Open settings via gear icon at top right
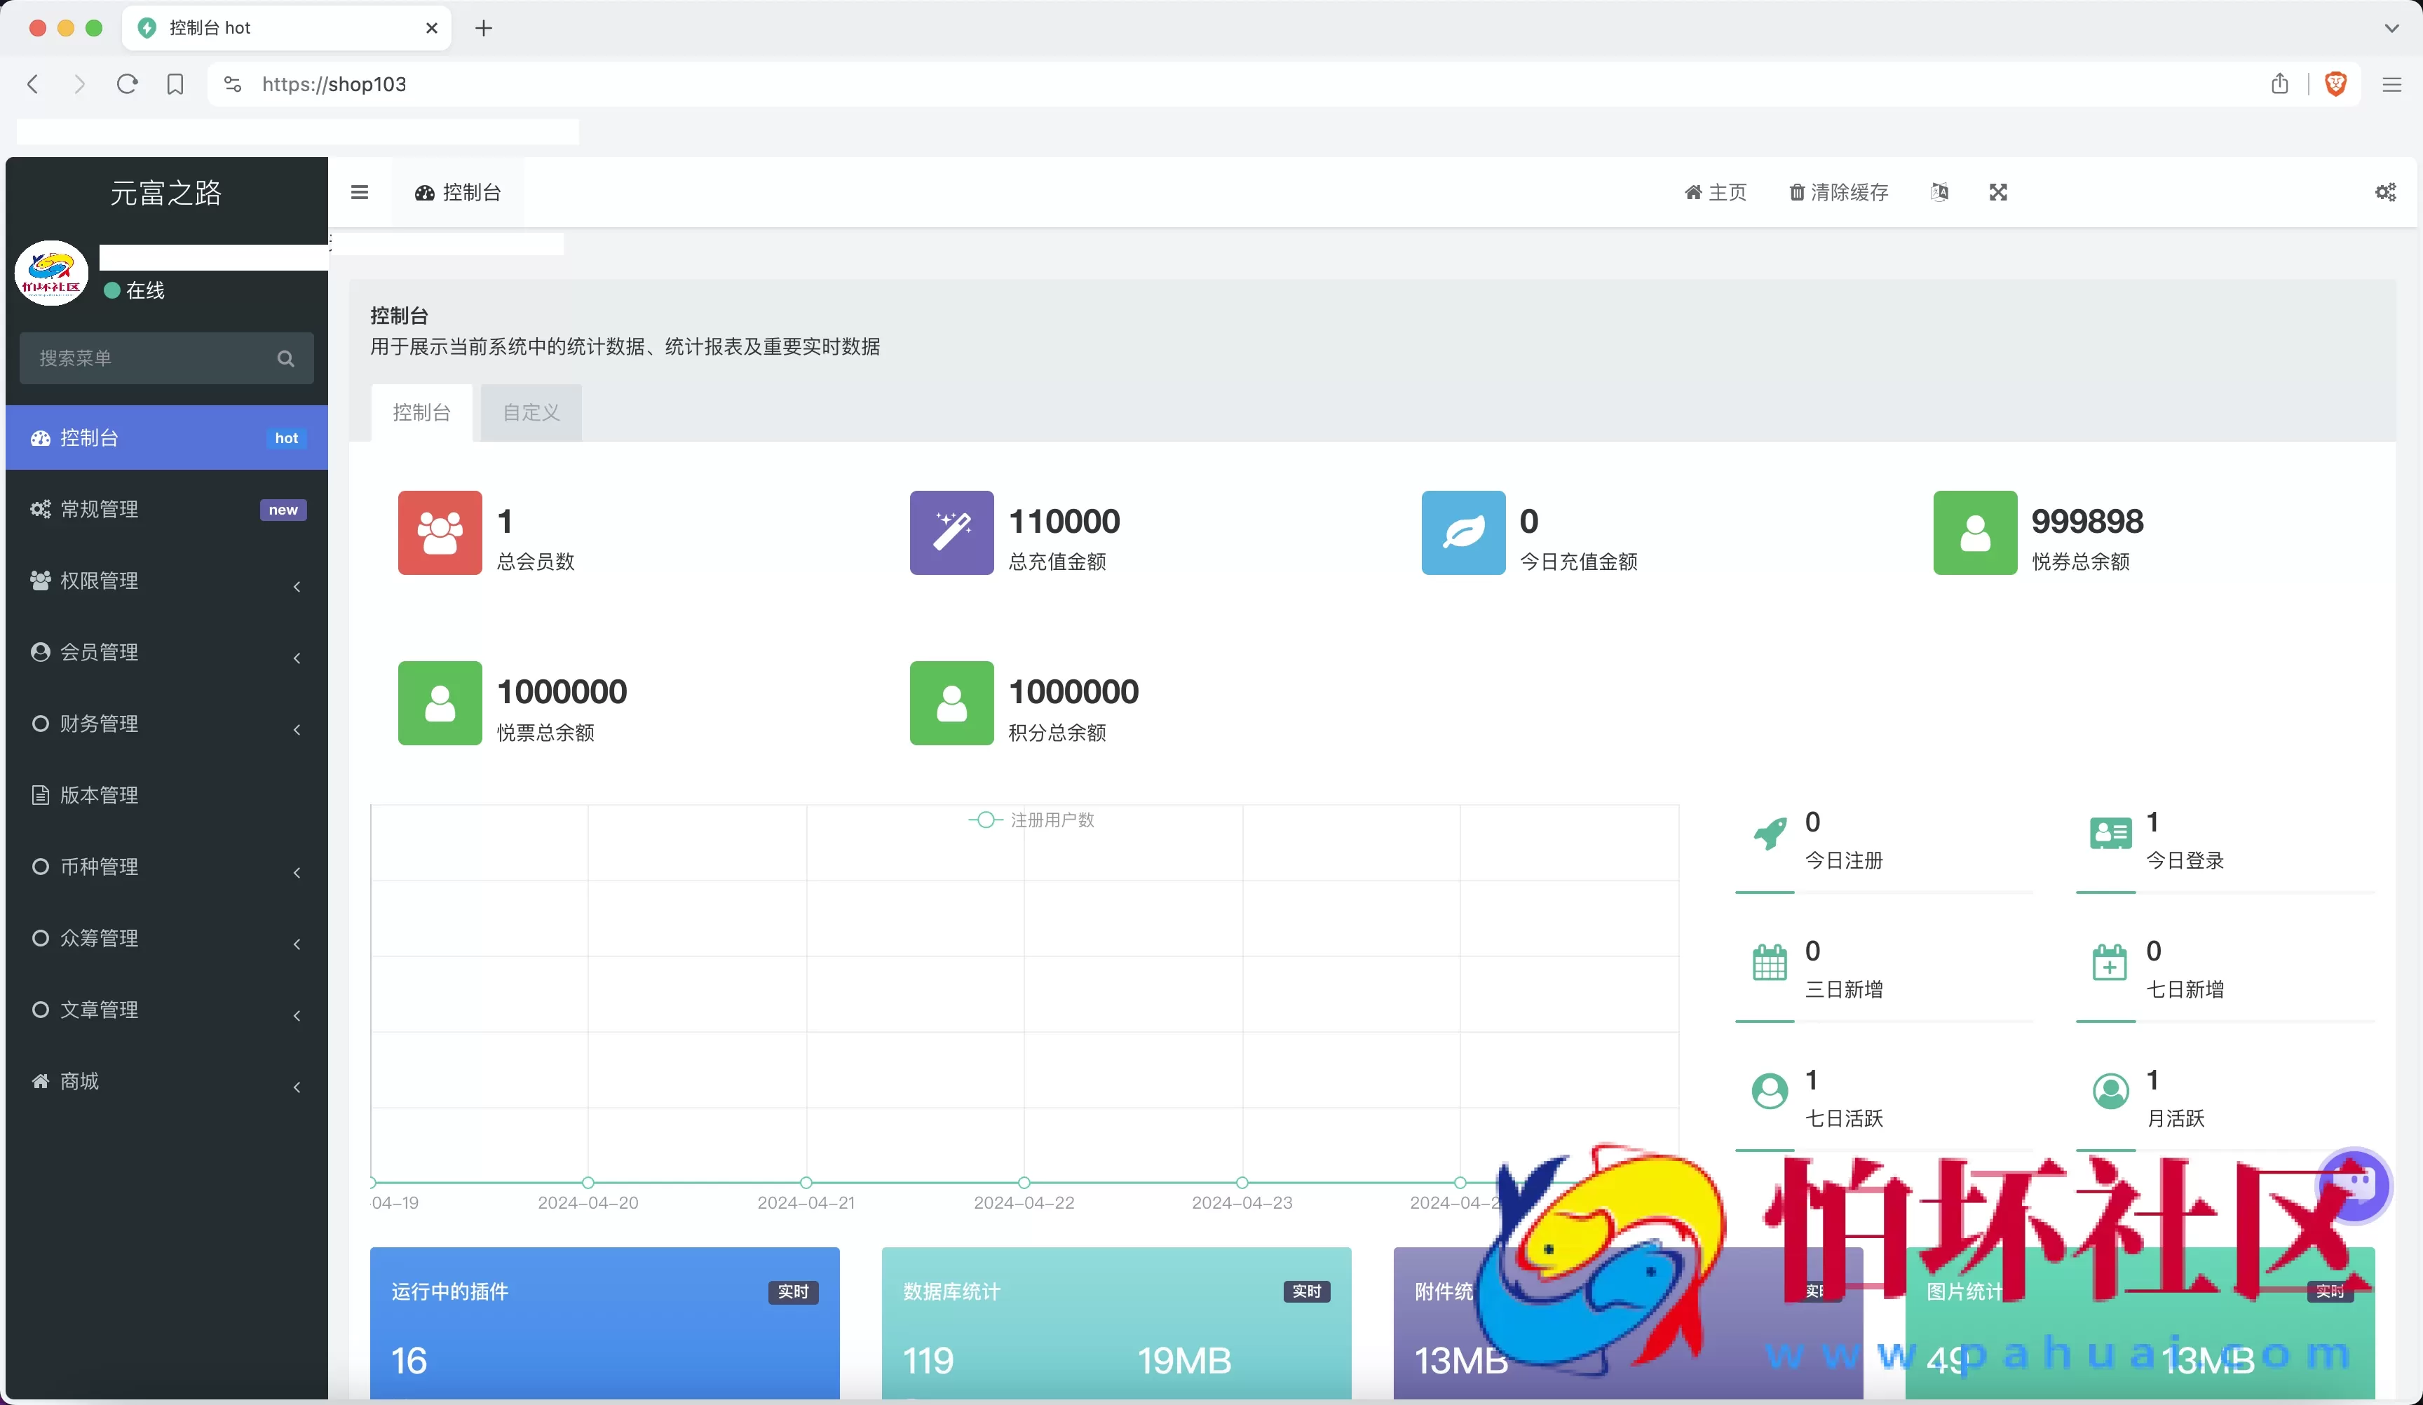 (x=2384, y=192)
